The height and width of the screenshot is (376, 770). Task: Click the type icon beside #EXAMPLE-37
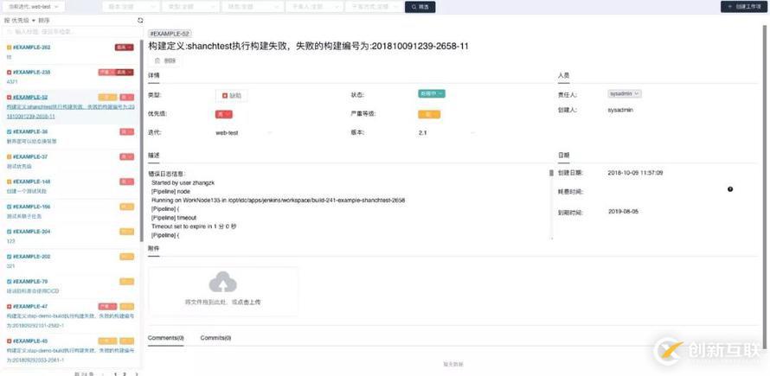(x=9, y=156)
